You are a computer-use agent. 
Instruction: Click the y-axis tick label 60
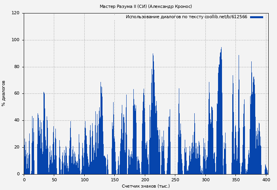coord(17,94)
